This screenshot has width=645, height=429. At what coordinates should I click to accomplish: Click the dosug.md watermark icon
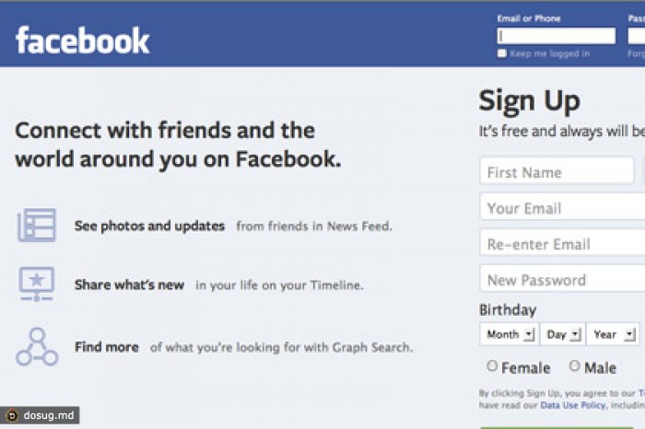11,416
